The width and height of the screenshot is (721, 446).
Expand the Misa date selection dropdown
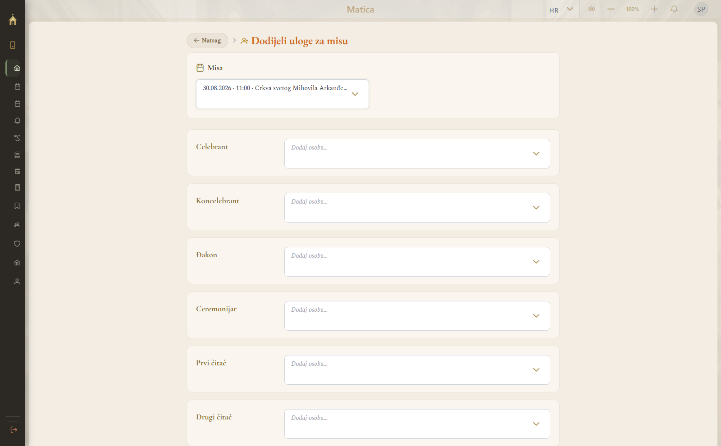coord(283,94)
